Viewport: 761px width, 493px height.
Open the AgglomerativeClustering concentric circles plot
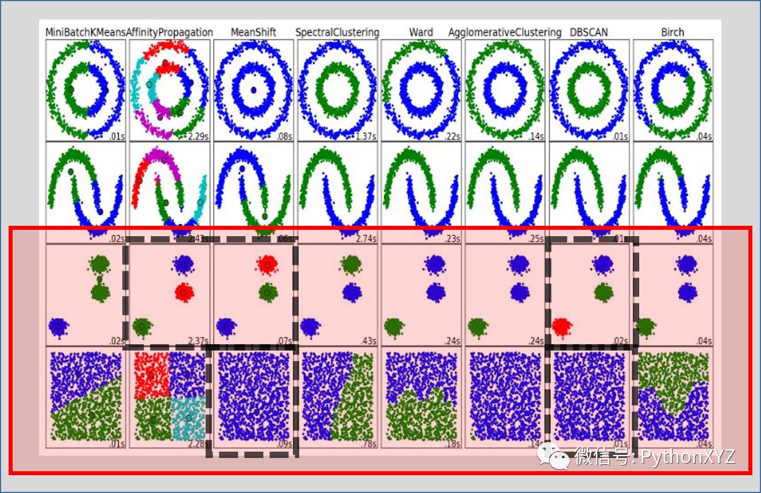[505, 90]
